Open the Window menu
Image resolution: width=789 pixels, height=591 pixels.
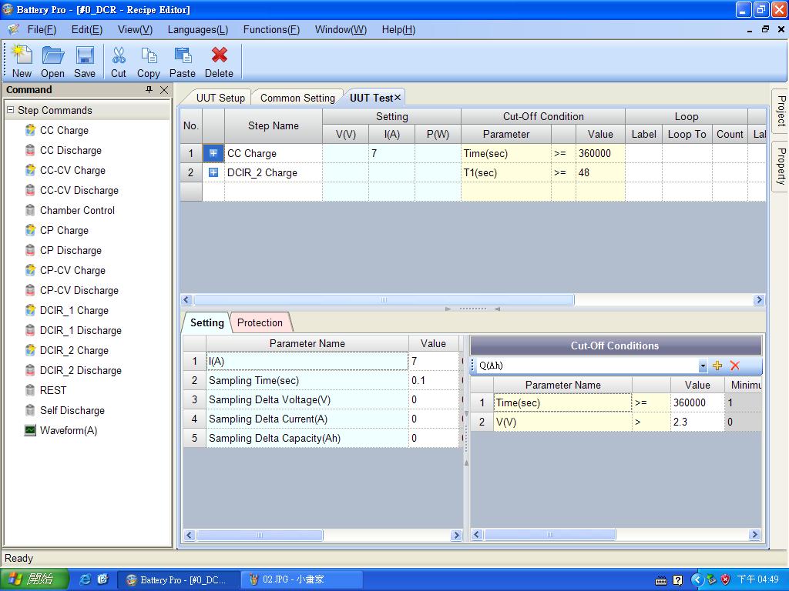pos(341,30)
